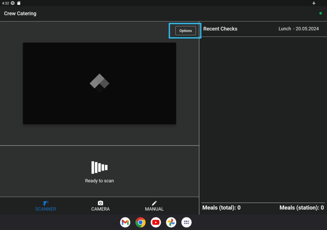The width and height of the screenshot is (327, 230).
Task: Switch to the SCANNER tab
Action: tap(45, 206)
